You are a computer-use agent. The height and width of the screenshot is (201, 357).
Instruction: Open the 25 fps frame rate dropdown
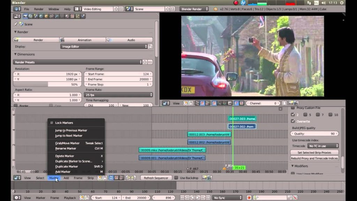click(118, 95)
